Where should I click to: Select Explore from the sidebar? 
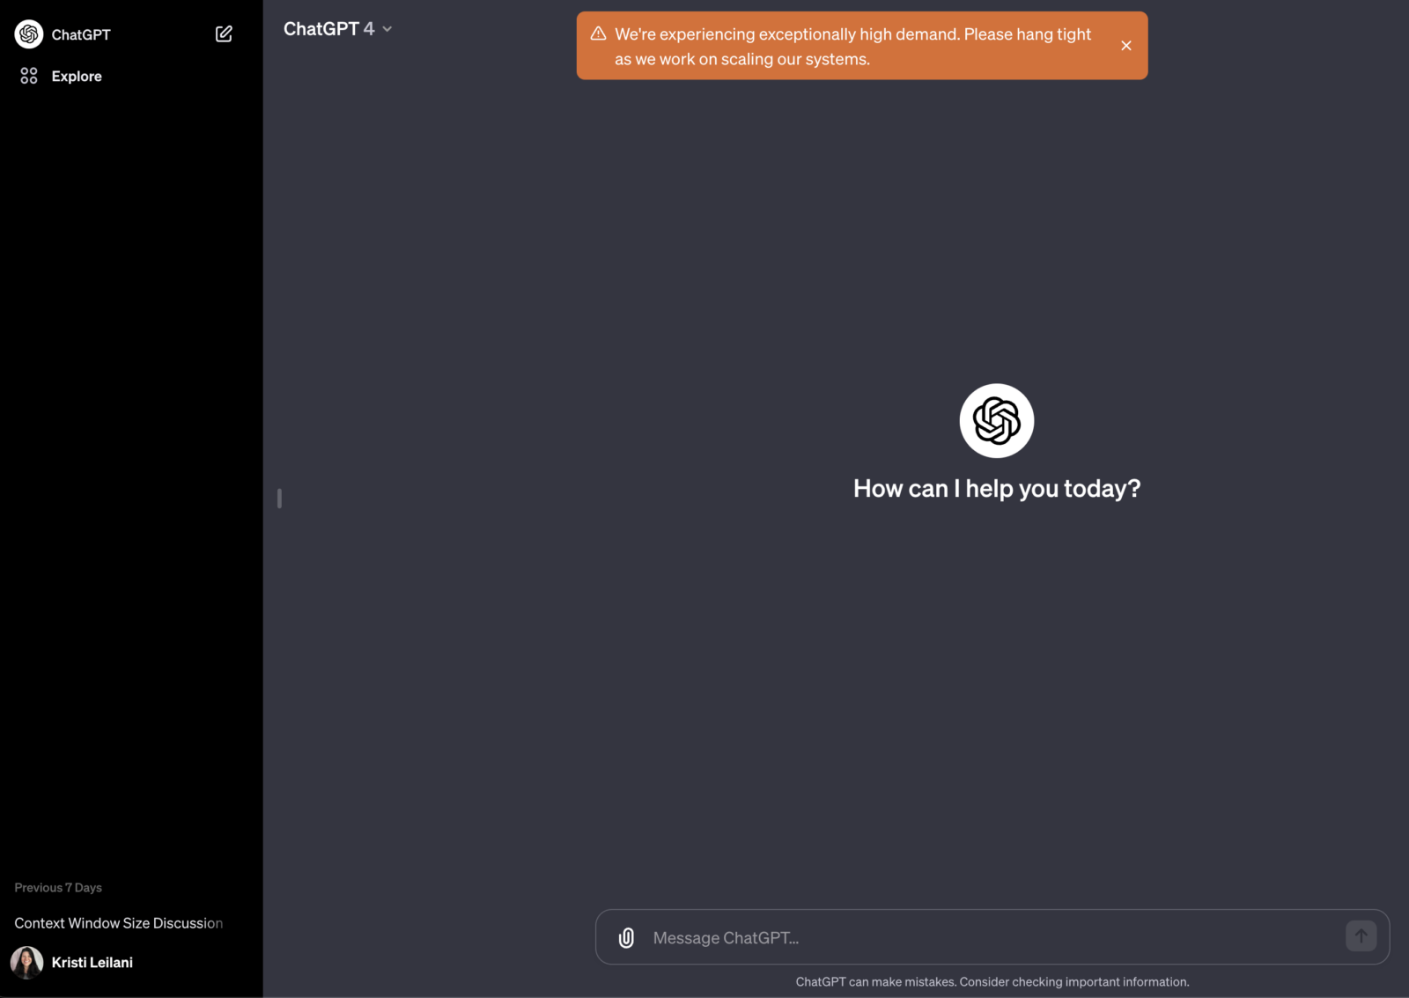77,76
